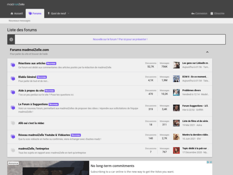Screen dimensions: 233x175
Task: Open Nouveaux messages sub-navigation link
Action: pos(20,21)
